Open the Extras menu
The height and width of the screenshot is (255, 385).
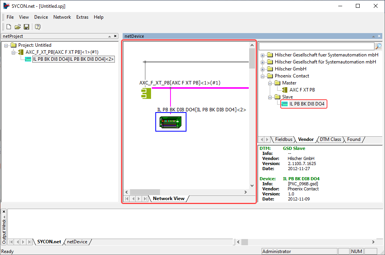[x=82, y=17]
